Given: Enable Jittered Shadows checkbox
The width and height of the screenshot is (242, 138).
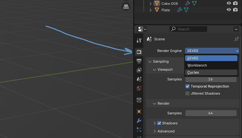Looking at the screenshot, I should [x=187, y=93].
